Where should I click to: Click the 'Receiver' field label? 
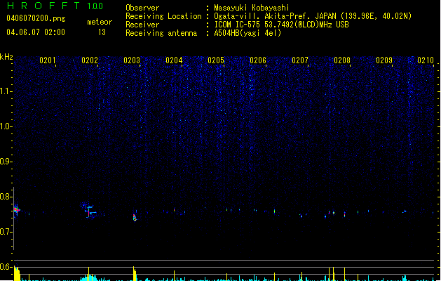(x=142, y=25)
